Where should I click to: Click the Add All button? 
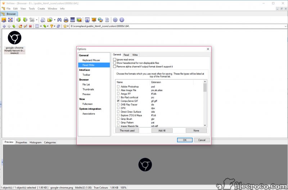tap(162, 131)
